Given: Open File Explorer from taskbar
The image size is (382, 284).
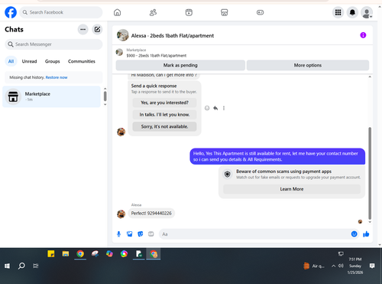Looking at the screenshot, I should 66,254.
